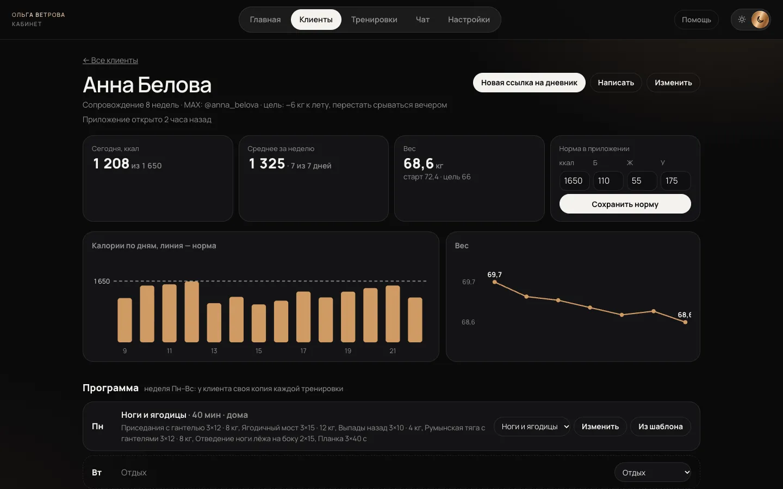Click workout title 'Ноги и ягодицы · 40 мин · дома'

coord(184,415)
